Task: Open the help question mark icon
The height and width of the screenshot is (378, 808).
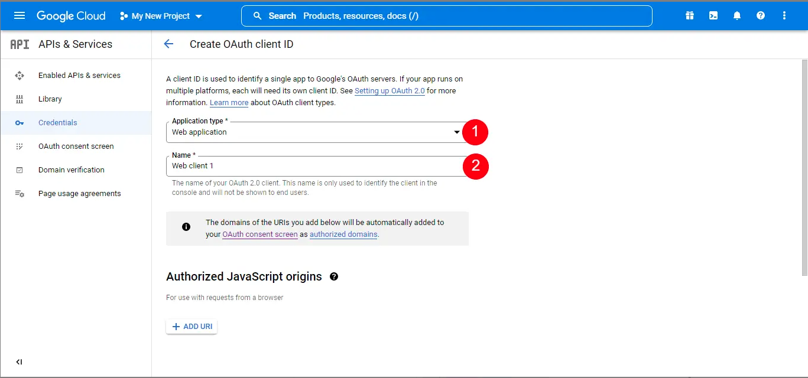Action: point(760,15)
